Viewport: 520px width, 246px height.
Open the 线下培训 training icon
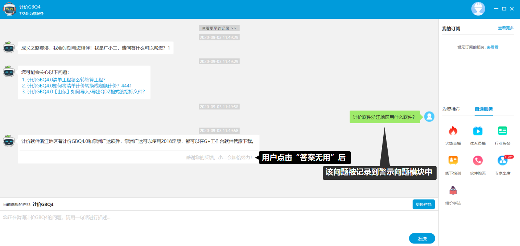(x=453, y=161)
